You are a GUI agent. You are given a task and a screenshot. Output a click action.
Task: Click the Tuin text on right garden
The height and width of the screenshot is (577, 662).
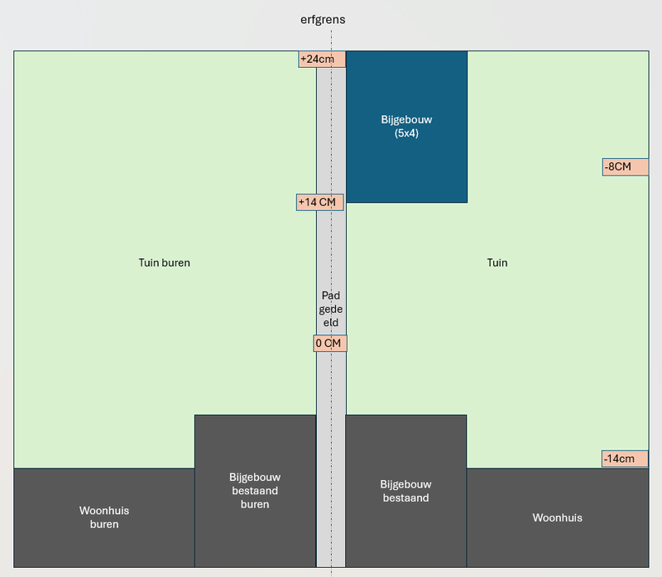497,262
